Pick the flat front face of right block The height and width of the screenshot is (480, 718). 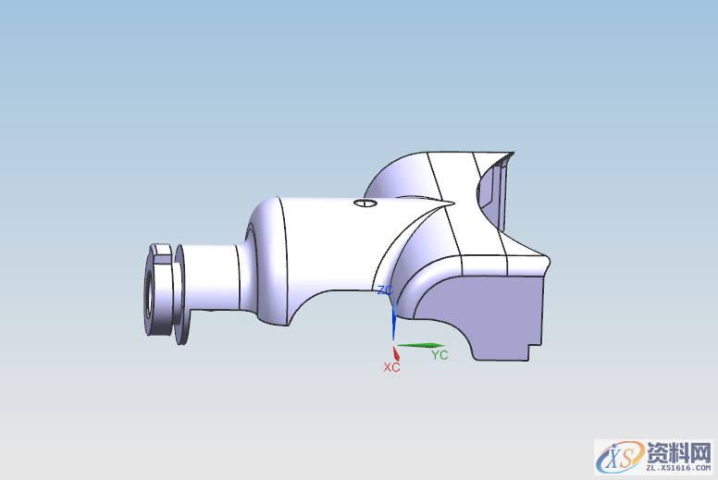click(500, 314)
